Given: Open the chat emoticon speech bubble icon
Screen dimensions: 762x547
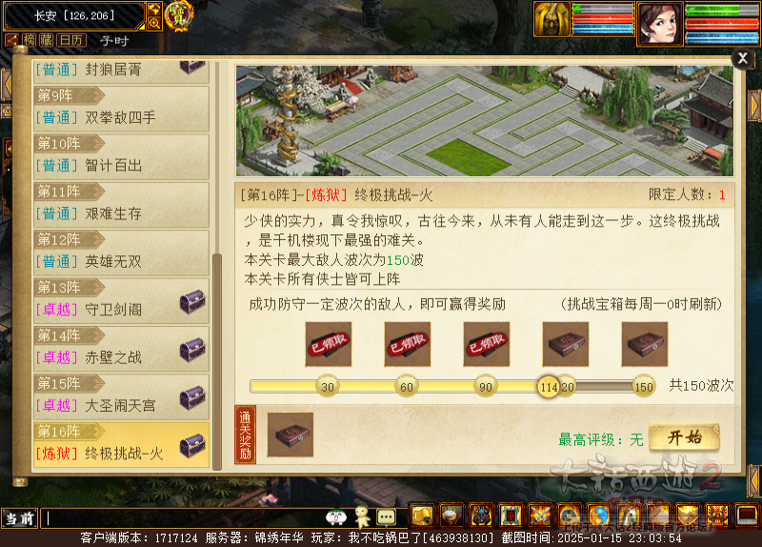Looking at the screenshot, I should [387, 517].
